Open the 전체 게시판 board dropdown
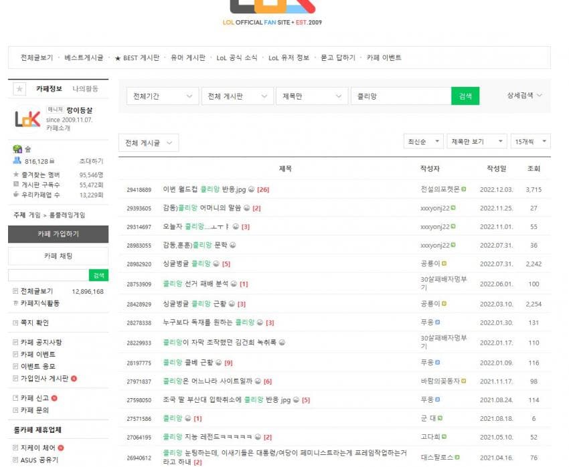Screen dimensions: 569x467 238,96
